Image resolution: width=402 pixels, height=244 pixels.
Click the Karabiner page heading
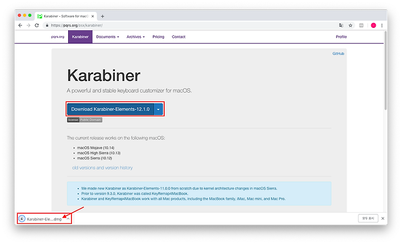(104, 75)
